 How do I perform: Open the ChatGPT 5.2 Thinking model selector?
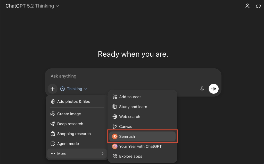32,6
